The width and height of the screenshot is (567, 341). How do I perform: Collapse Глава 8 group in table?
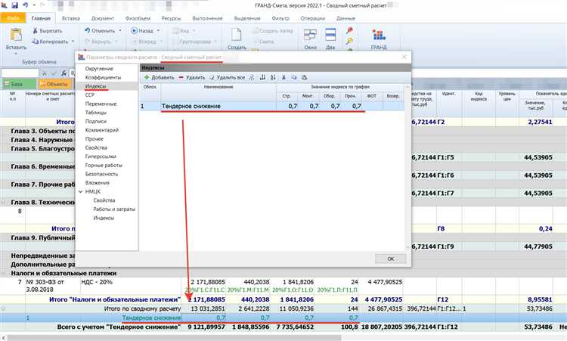tap(4, 201)
